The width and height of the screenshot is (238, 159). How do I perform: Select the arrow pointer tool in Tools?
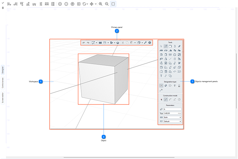161,46
